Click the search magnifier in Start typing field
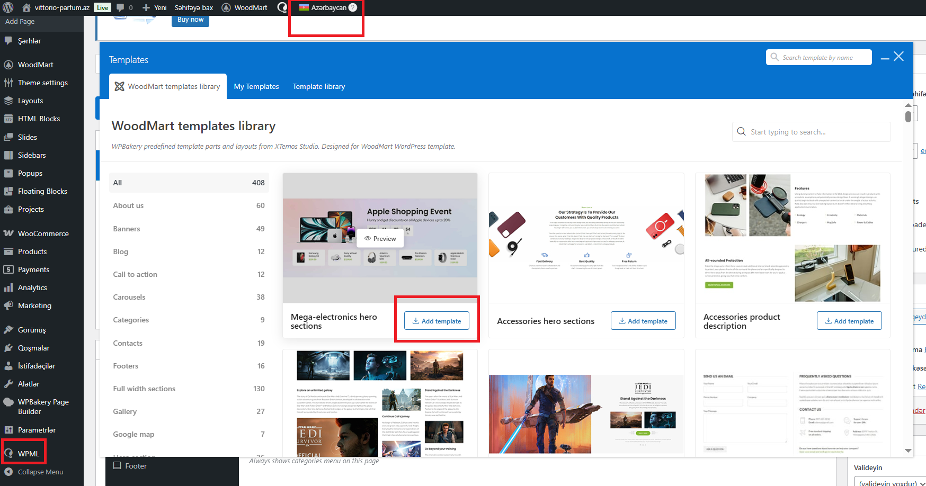Viewport: 926px width, 486px height. [x=742, y=131]
